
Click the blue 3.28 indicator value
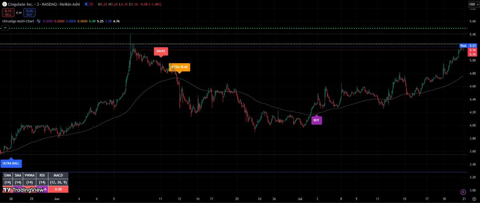pyautogui.click(x=108, y=21)
